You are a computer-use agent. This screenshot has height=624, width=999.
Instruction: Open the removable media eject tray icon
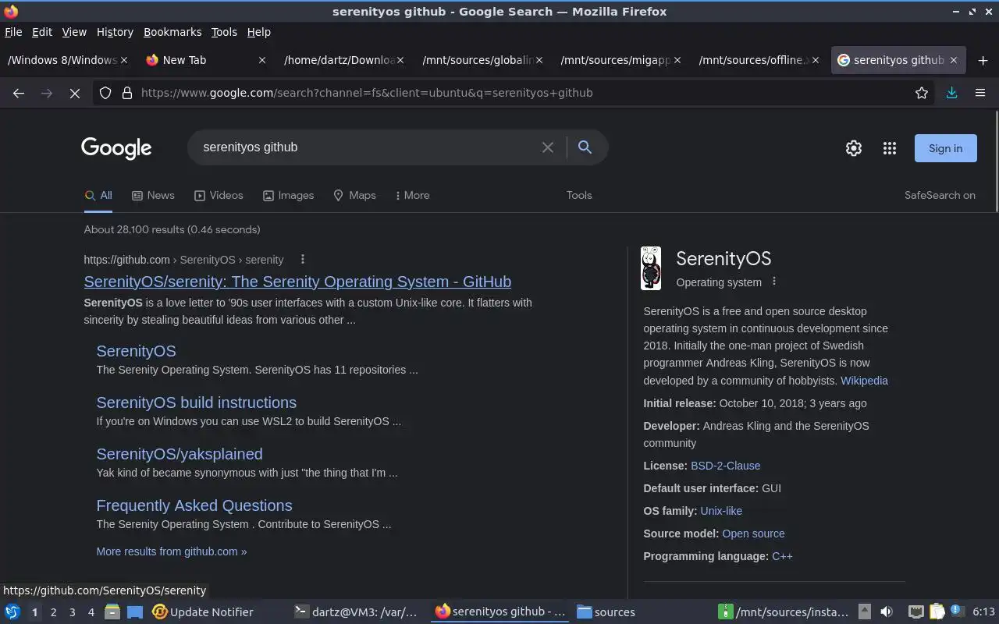click(864, 612)
